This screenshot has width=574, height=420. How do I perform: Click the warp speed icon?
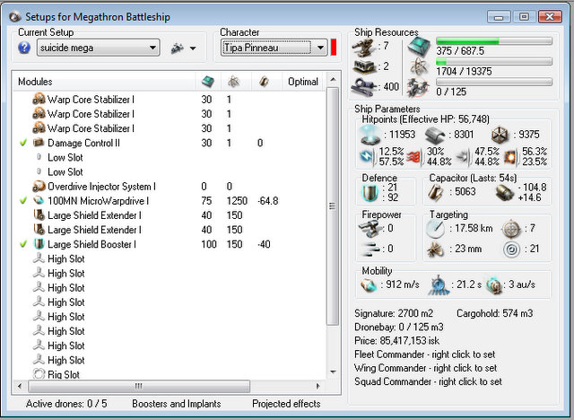(x=494, y=285)
